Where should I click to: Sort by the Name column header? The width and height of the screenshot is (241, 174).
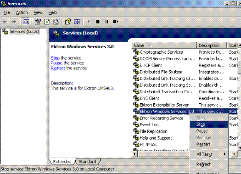(164, 45)
